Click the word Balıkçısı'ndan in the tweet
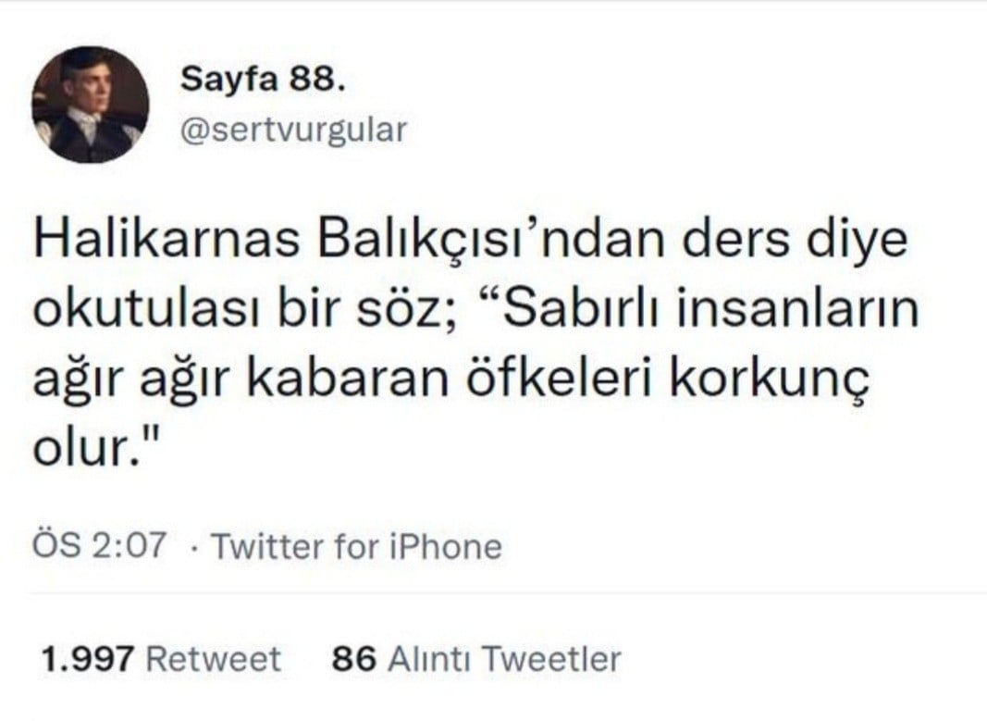The width and height of the screenshot is (987, 721). coord(491,240)
